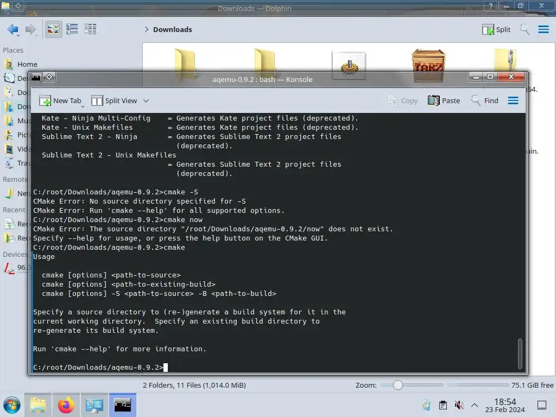556x417 pixels.
Task: Click '2 Folders, 11 Files' status text
Action: click(x=194, y=385)
